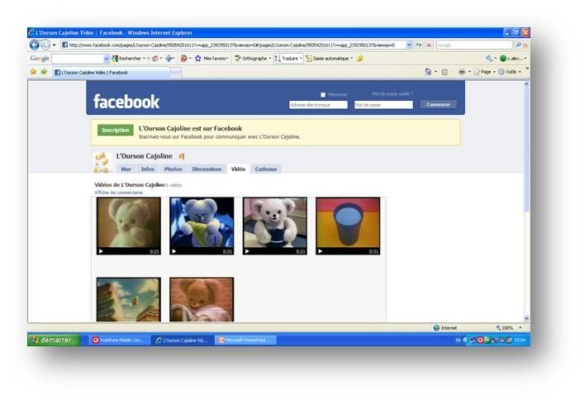The width and height of the screenshot is (584, 400).
Task: Switch to the Mur tab
Action: [x=126, y=169]
